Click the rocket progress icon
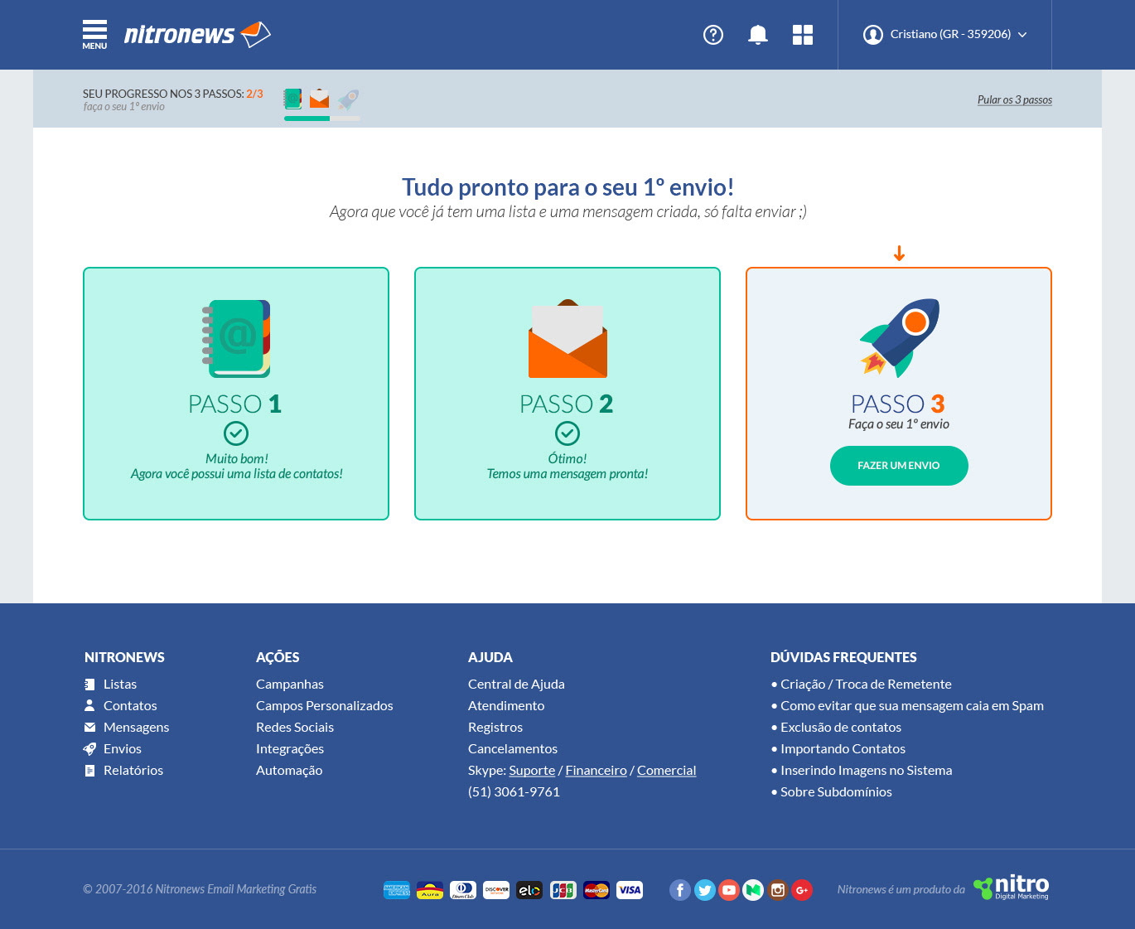The height and width of the screenshot is (929, 1135). pyautogui.click(x=349, y=99)
